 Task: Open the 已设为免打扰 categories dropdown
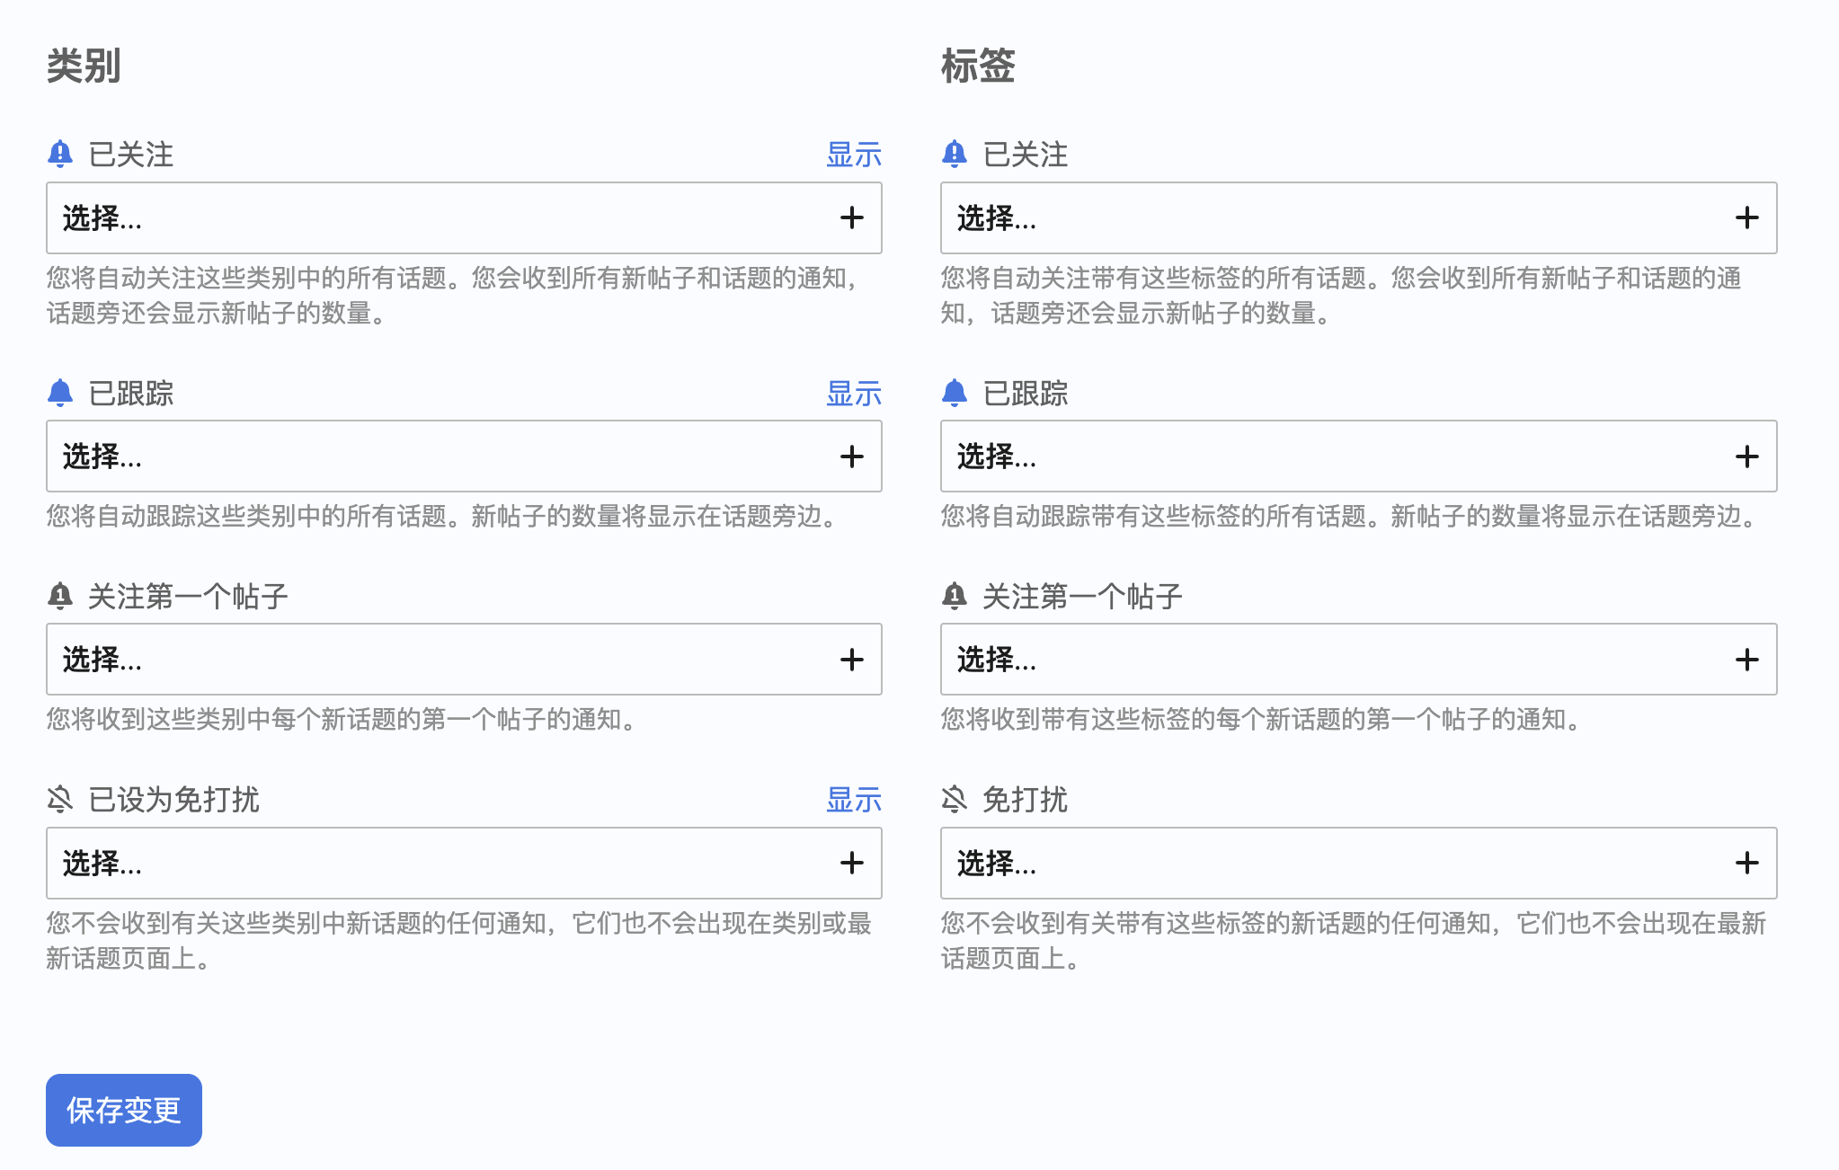pos(464,864)
